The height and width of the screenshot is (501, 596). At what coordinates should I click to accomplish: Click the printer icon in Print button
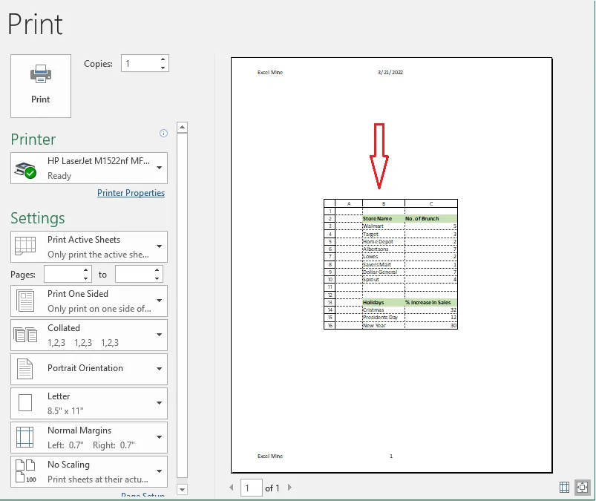(41, 74)
